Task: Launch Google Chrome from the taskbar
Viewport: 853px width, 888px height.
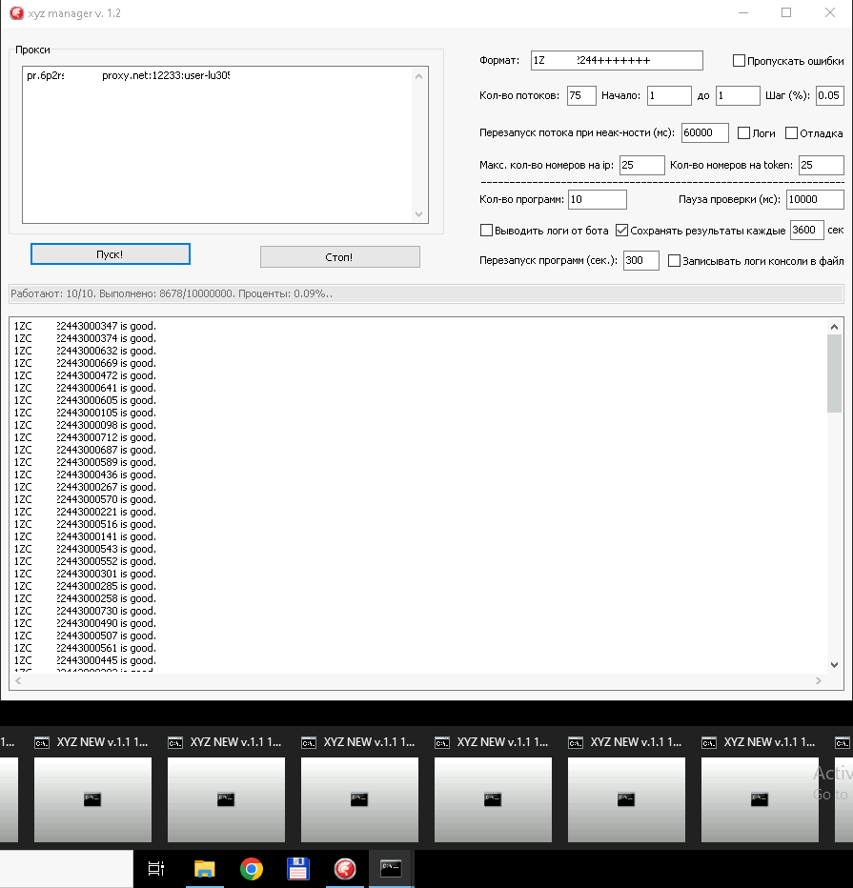Action: click(x=251, y=868)
